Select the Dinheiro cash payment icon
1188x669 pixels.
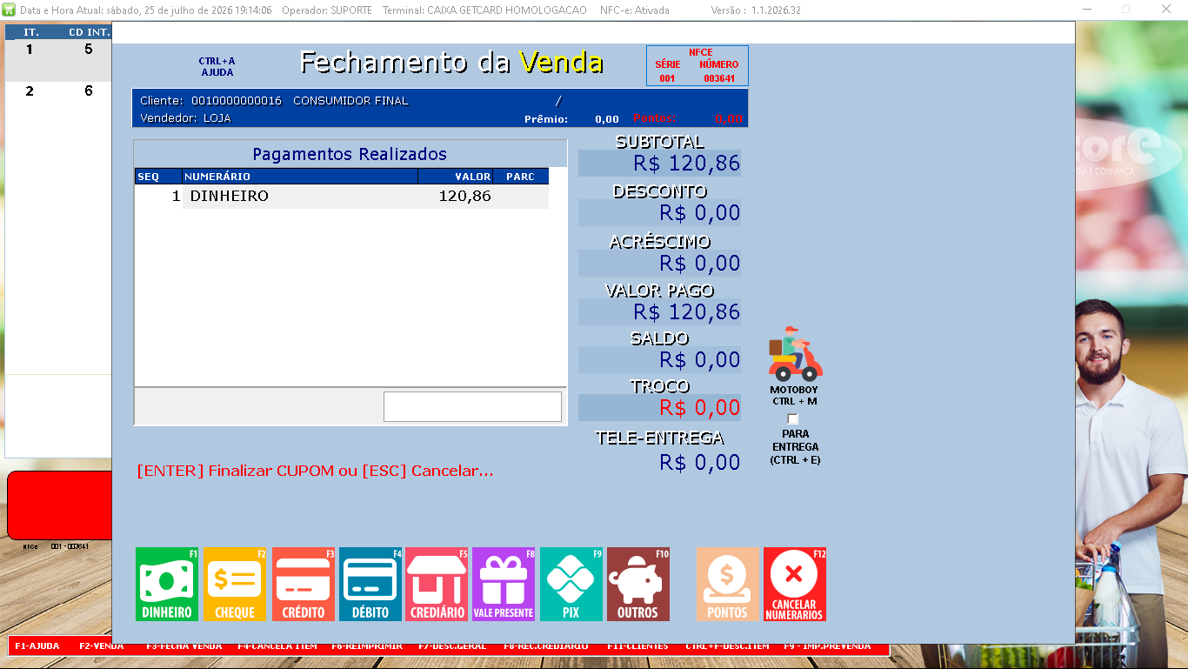tap(167, 584)
